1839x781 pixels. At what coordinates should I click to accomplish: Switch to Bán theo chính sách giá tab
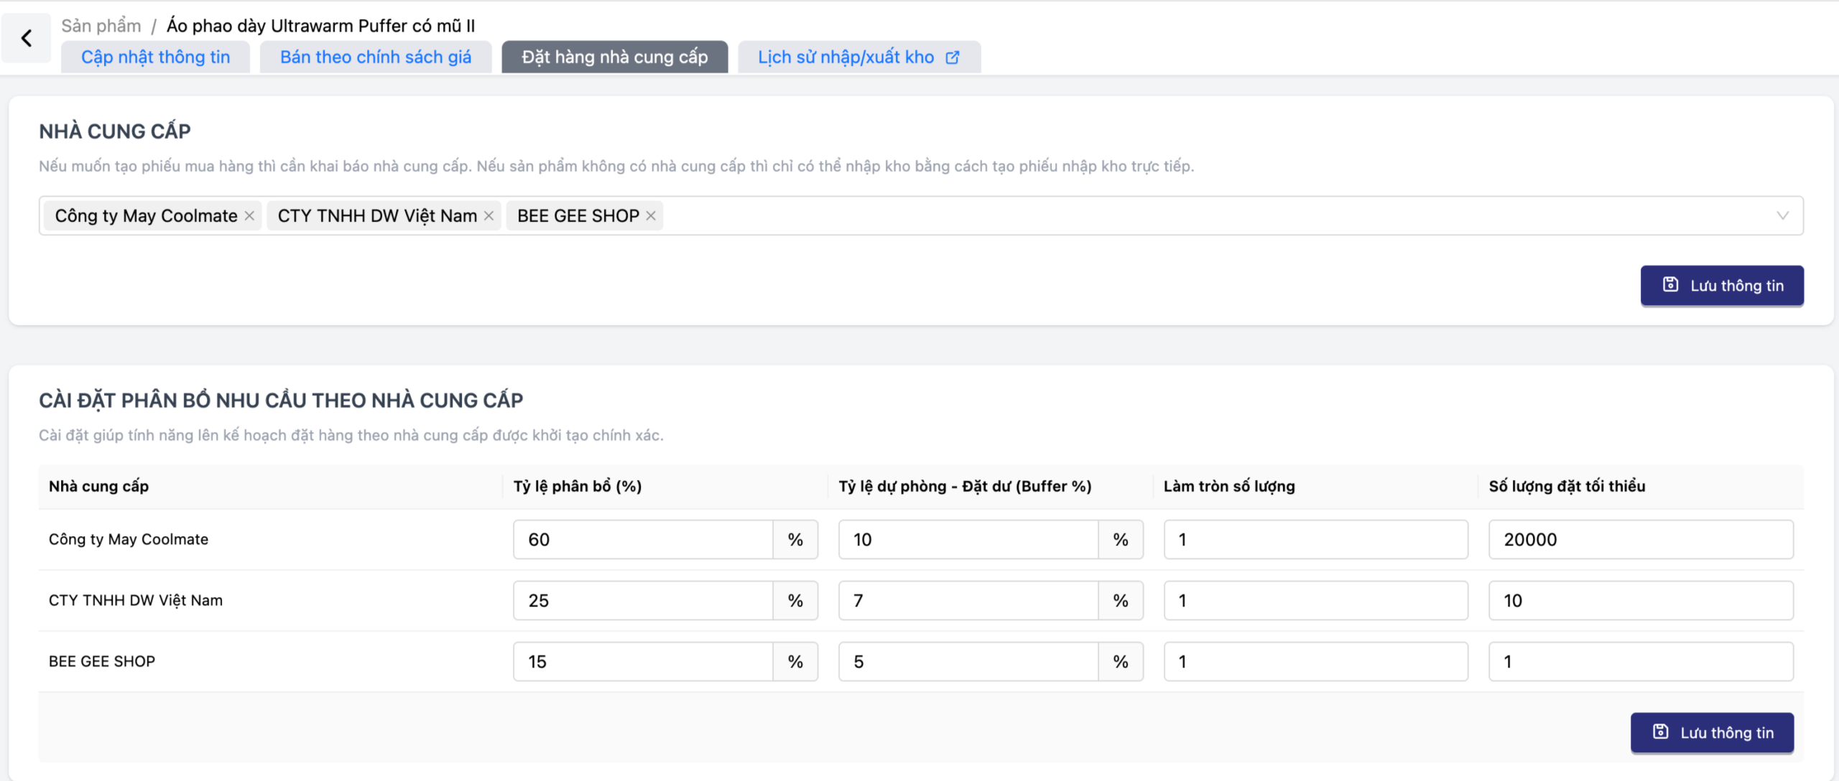(x=376, y=57)
